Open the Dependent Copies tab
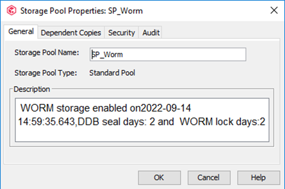Image resolution: width=285 pixels, height=189 pixels. (x=71, y=32)
